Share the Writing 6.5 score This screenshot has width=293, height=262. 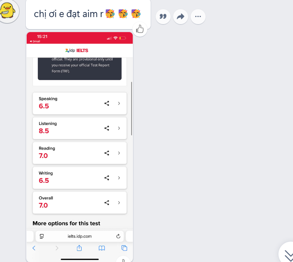coord(107,178)
